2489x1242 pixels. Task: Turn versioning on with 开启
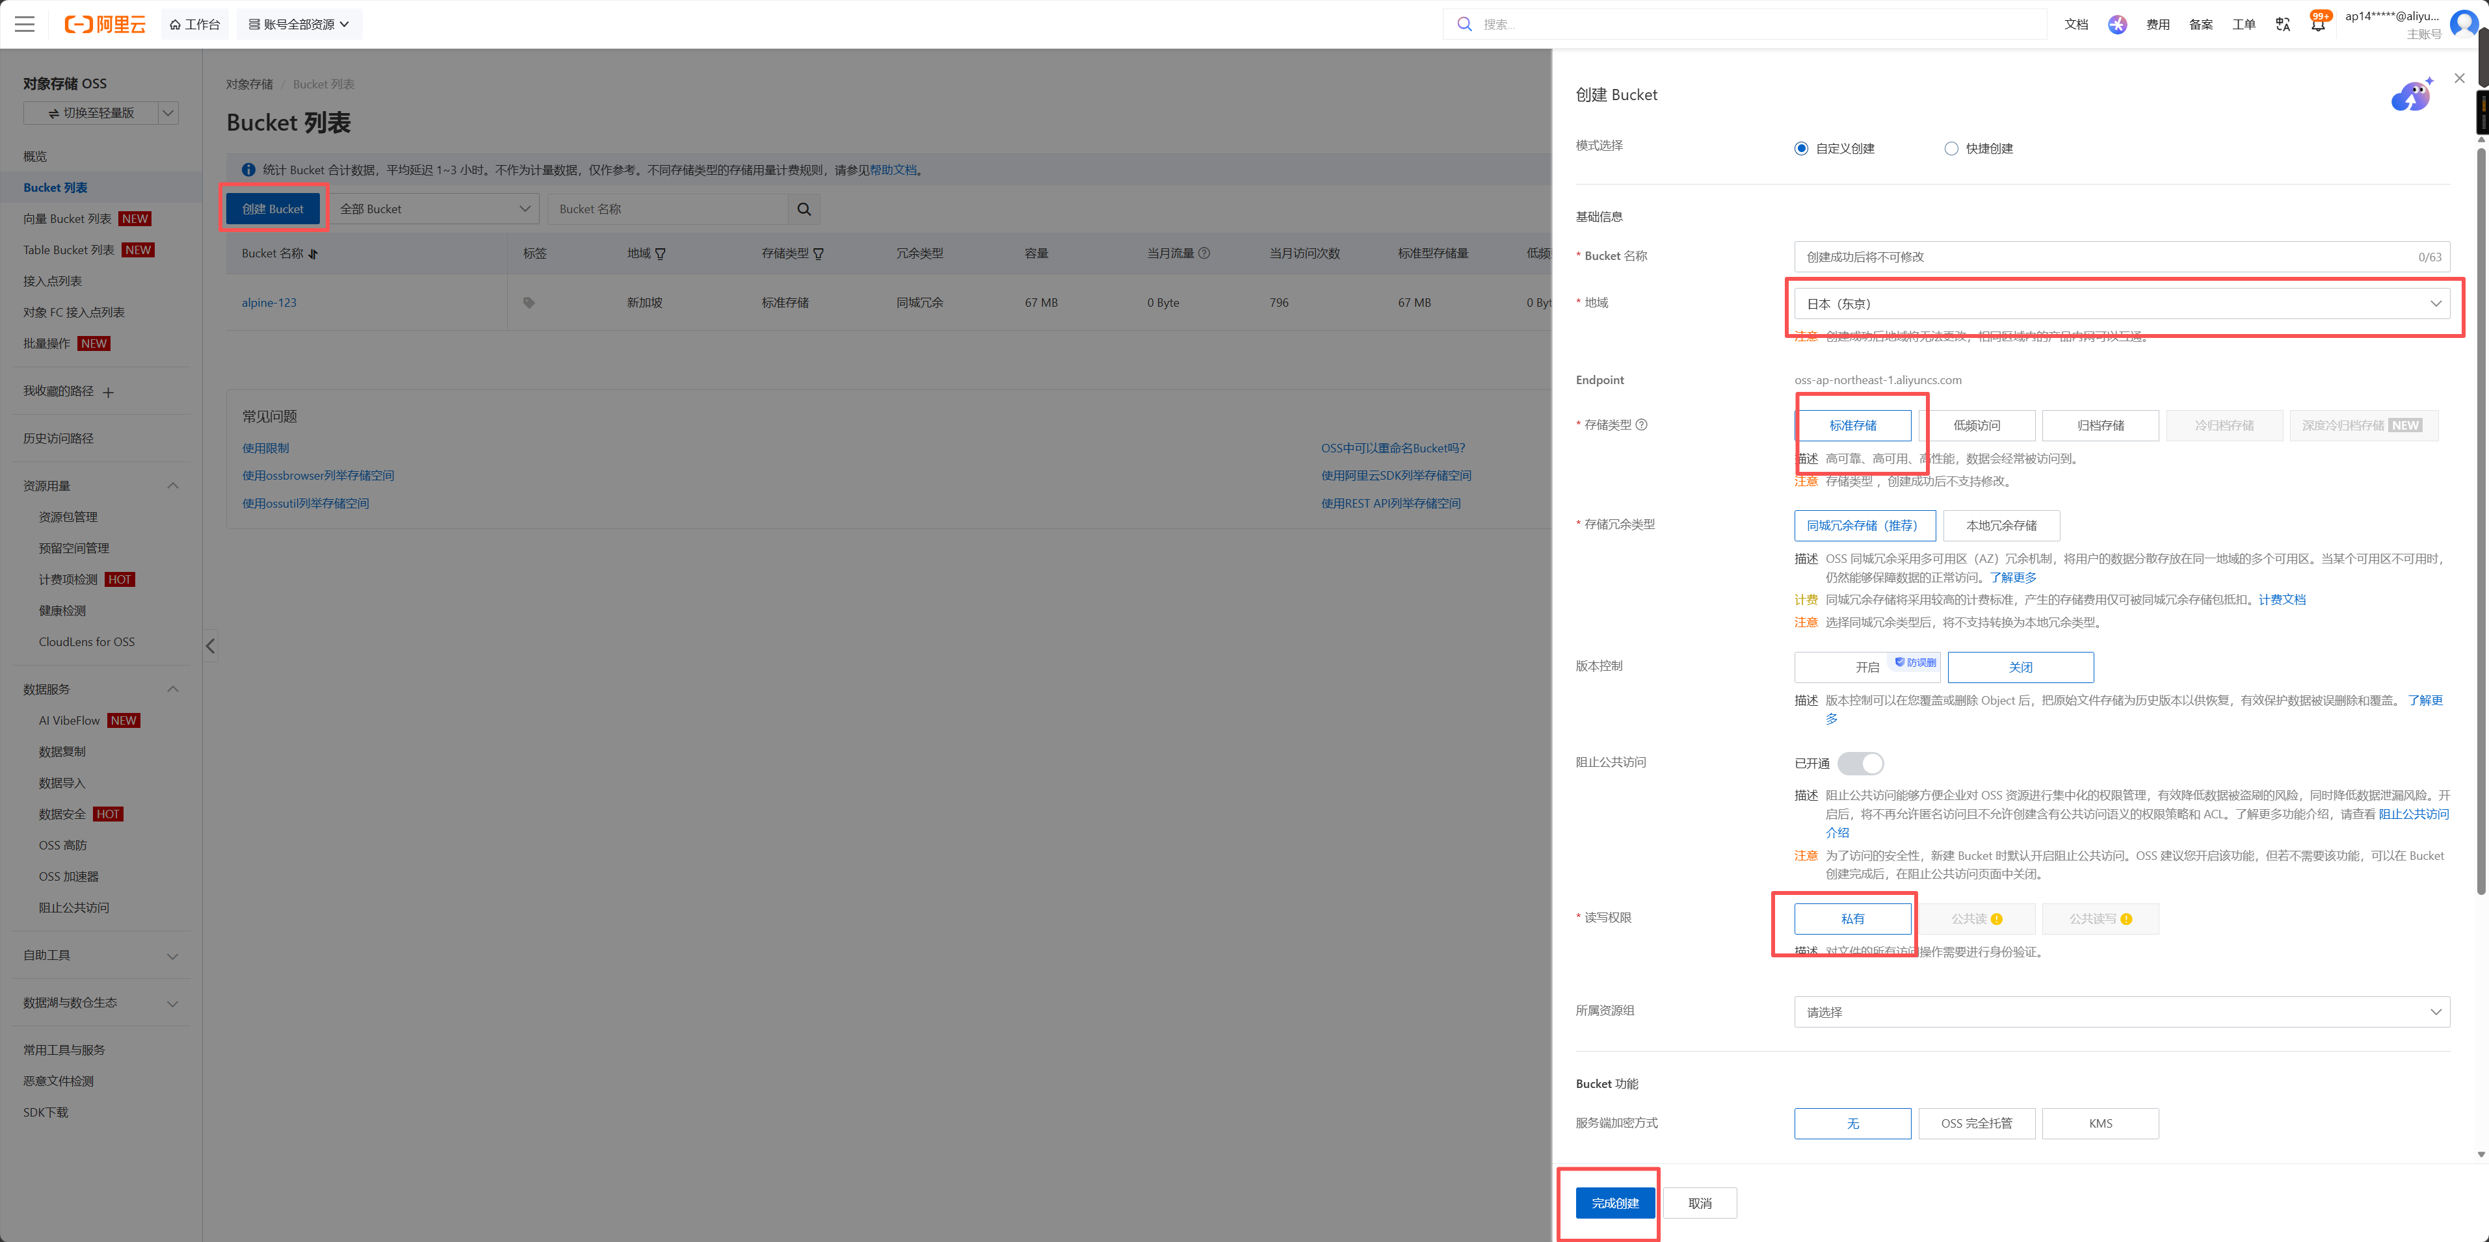1867,667
